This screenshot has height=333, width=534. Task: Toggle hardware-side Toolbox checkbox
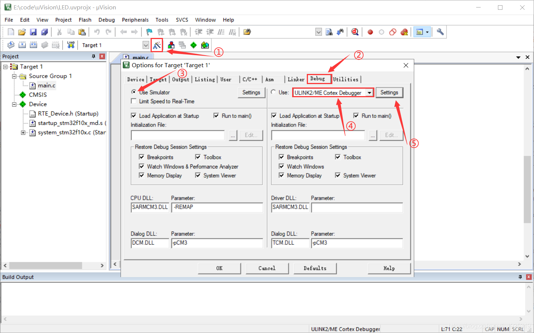click(x=338, y=157)
